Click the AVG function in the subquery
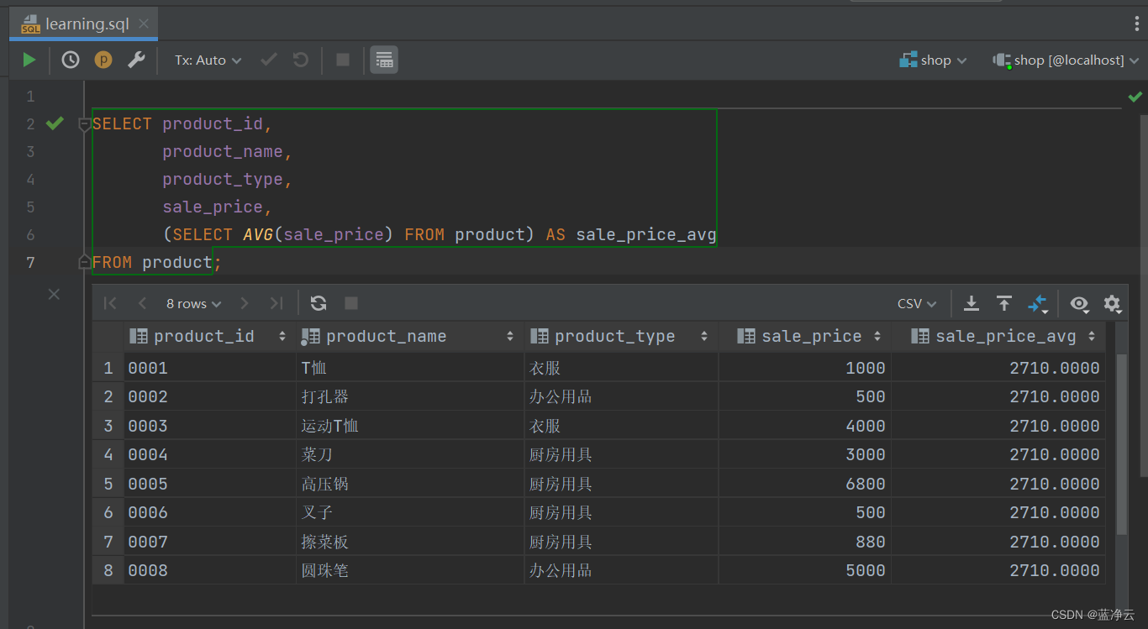The image size is (1148, 629). coord(258,234)
